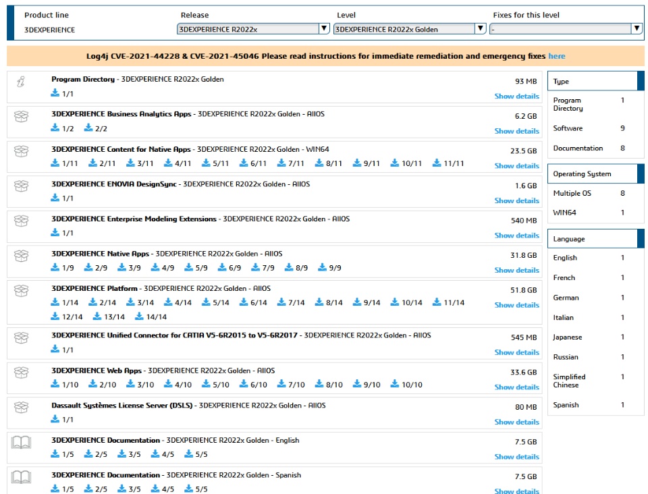Open the Fixes for this level dropdown
The width and height of the screenshot is (648, 494).
tap(566, 29)
